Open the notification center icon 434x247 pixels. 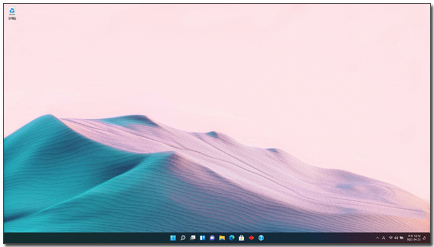coord(425,238)
